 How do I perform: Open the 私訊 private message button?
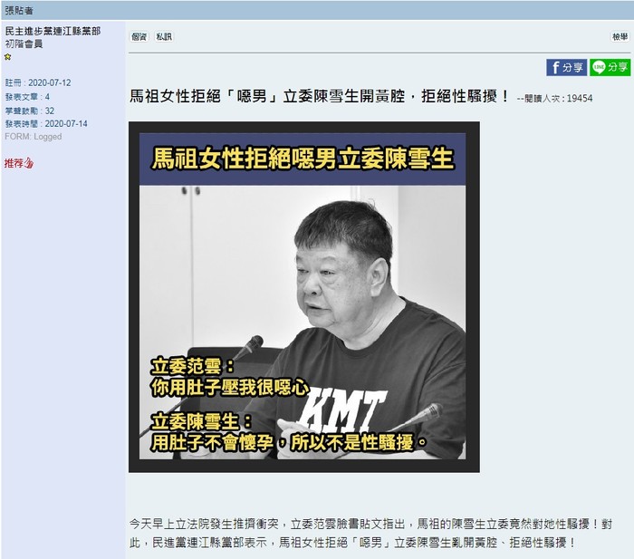(x=164, y=37)
